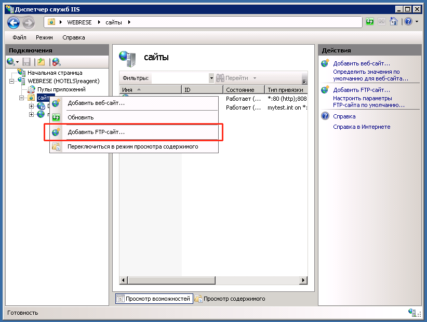
Task: Click the horizontal scrollbar thumb
Action: [x=171, y=280]
